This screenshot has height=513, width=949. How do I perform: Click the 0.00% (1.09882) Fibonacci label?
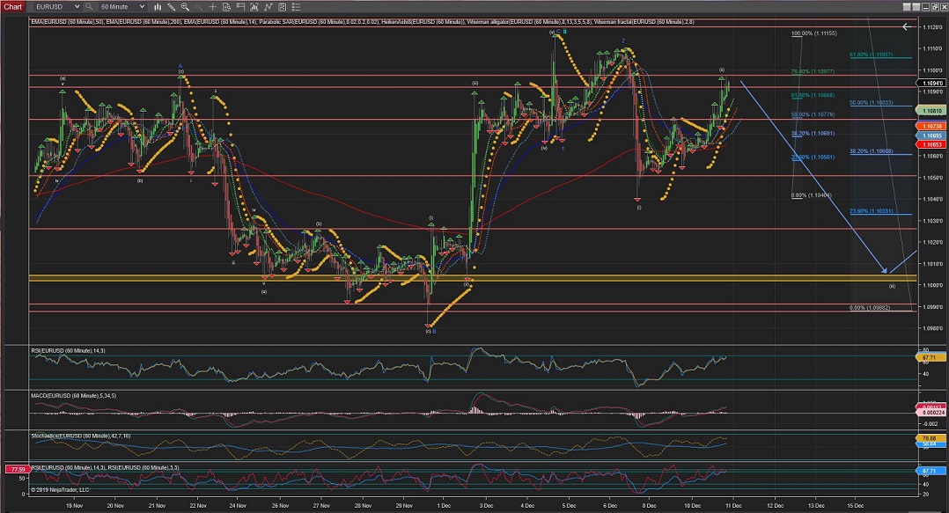870,308
